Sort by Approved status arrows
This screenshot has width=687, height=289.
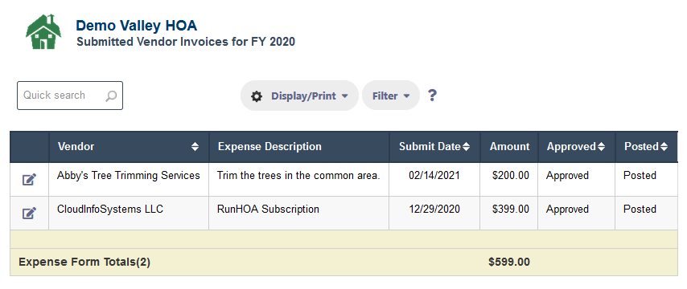coord(601,147)
